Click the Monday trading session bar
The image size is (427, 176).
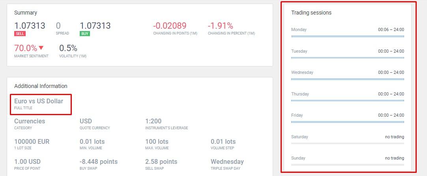[347, 36]
